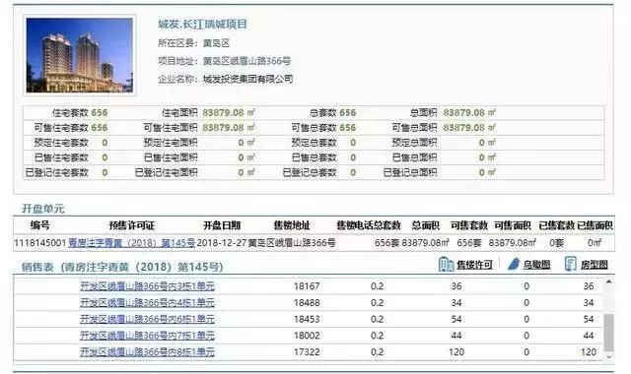Viewport: 631px width, 374px height.
Task: Open the 鸟瞰图 link
Action: click(x=536, y=265)
